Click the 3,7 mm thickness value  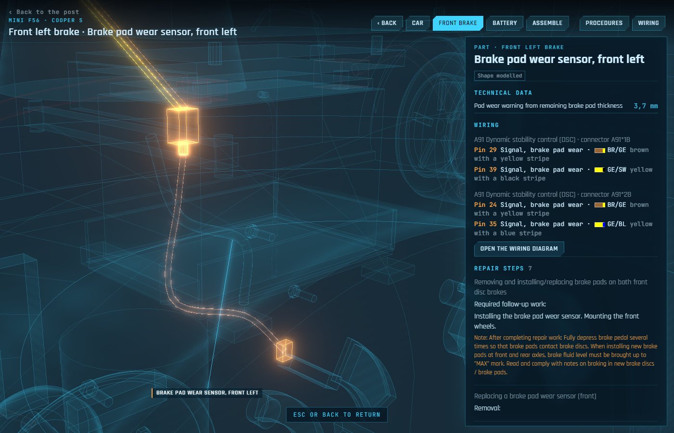646,106
